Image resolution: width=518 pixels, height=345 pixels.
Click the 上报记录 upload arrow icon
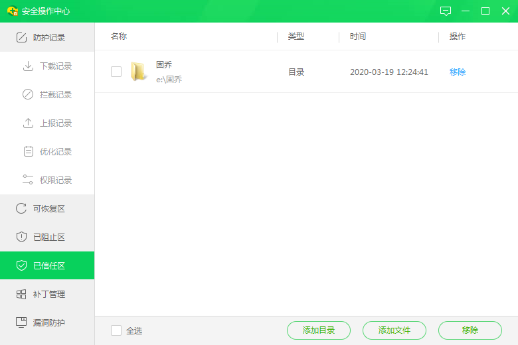coord(28,123)
